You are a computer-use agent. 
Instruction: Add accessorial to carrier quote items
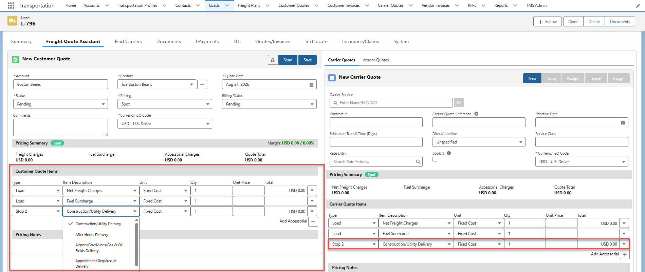click(x=625, y=254)
